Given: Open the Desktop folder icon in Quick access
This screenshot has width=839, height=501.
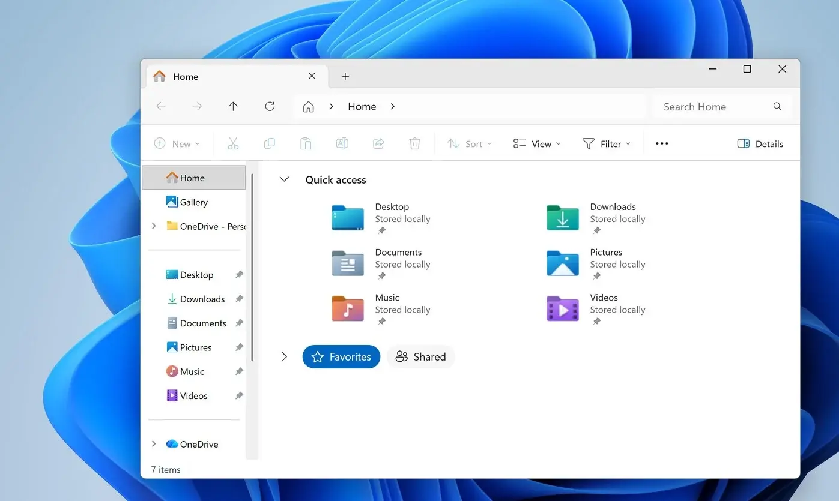Looking at the screenshot, I should tap(348, 218).
